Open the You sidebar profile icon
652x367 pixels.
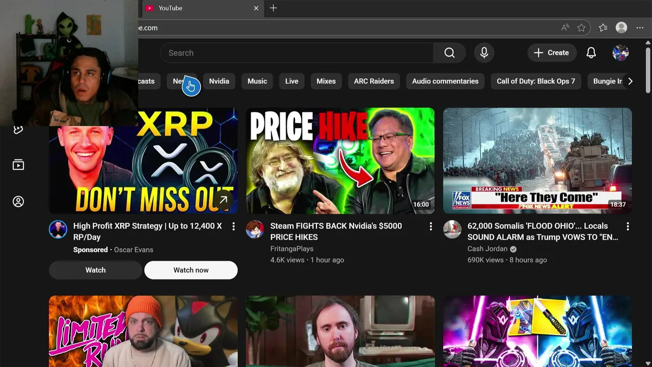(x=18, y=202)
